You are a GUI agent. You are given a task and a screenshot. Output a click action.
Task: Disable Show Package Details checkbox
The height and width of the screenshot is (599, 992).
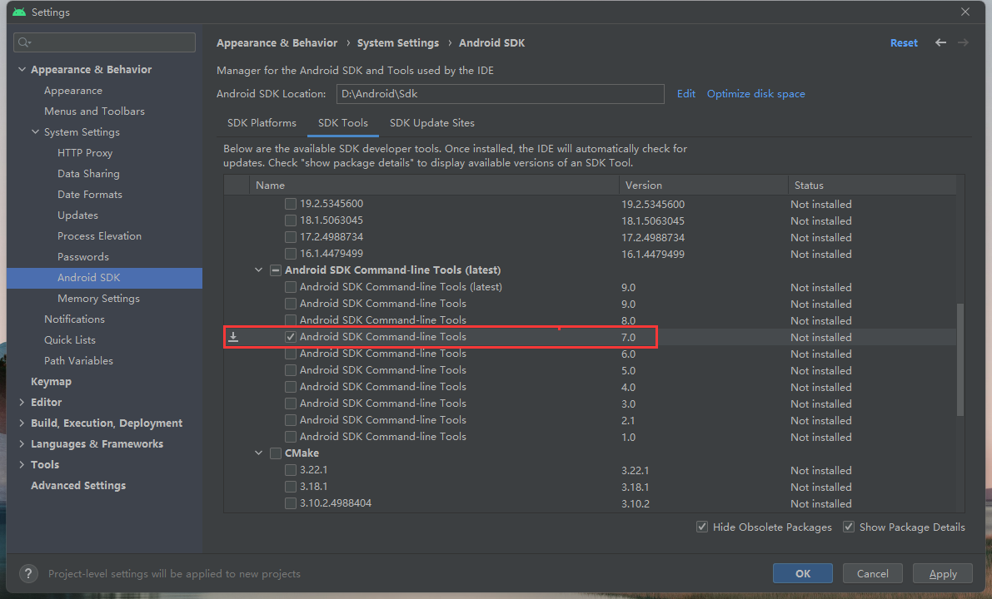coord(849,527)
